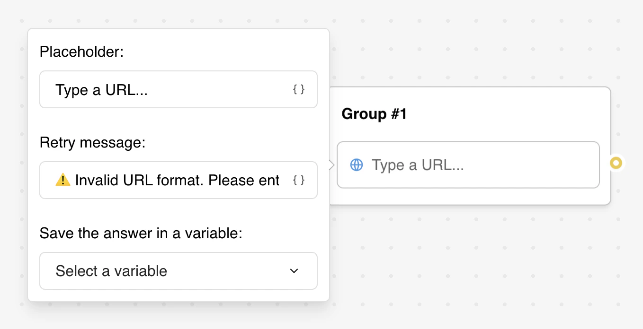Click the orange output connection dot
Viewport: 643px width, 329px height.
point(617,163)
